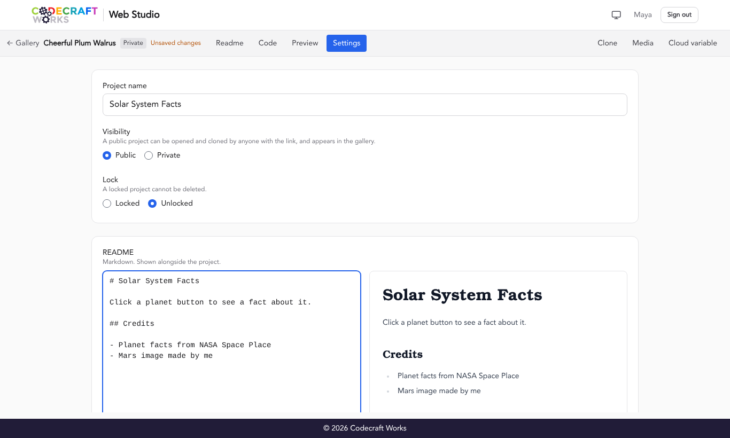This screenshot has height=438, width=730.
Task: Click into the README markdown editor
Action: click(232, 342)
